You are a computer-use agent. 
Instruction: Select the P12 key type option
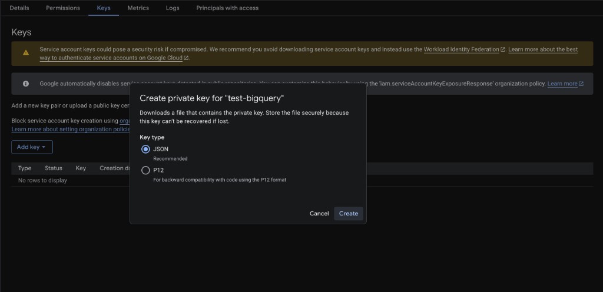(x=145, y=170)
